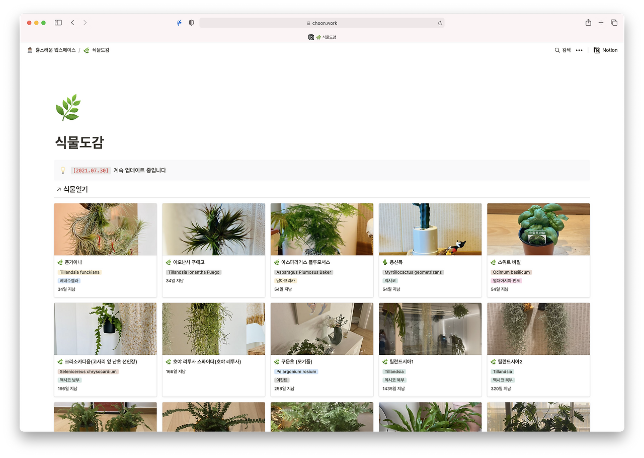Open the three-dot more options menu

(579, 50)
